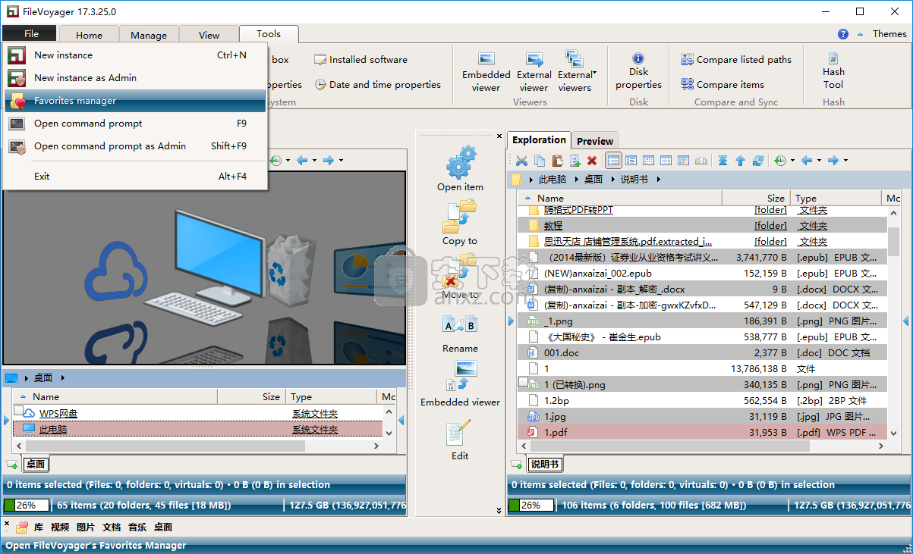Click the Embedded viewer icon in center panel

pos(460,377)
